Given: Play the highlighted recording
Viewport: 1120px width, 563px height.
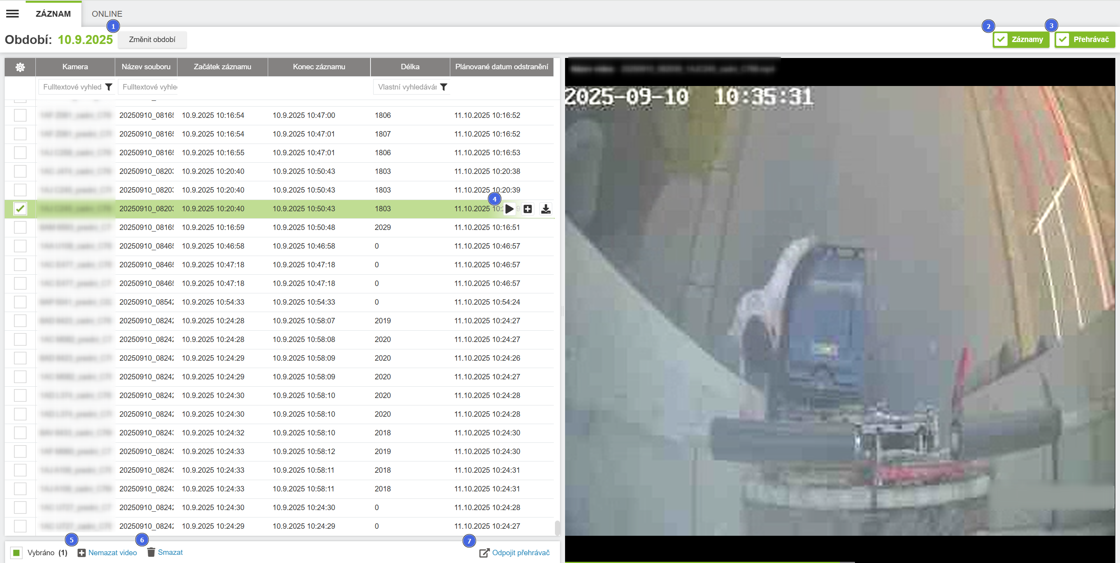Looking at the screenshot, I should click(509, 209).
